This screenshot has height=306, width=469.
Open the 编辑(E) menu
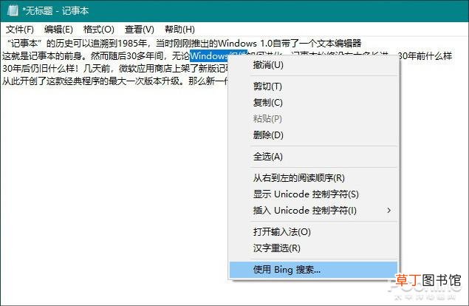[58, 30]
